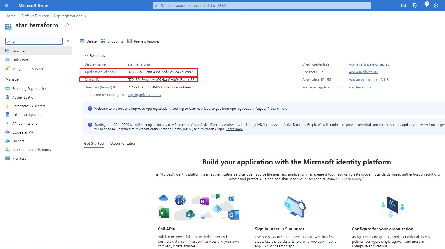Click the Certificates & secrets key icon
Viewport: 445px width, 249px height.
[7, 106]
